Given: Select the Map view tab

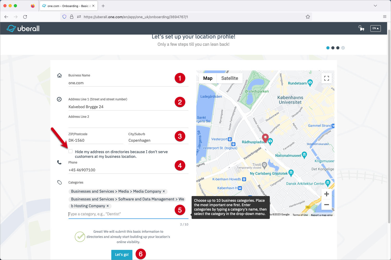Looking at the screenshot, I should tap(208, 78).
